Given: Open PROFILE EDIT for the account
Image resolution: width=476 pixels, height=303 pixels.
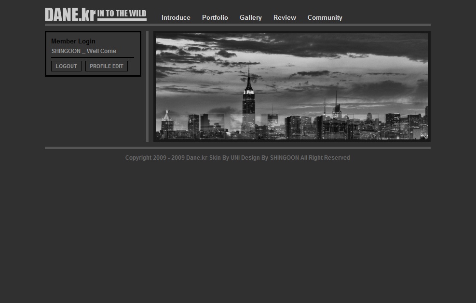Looking at the screenshot, I should [x=106, y=66].
